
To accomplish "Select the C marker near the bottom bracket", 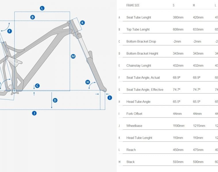I will pos(37,86).
